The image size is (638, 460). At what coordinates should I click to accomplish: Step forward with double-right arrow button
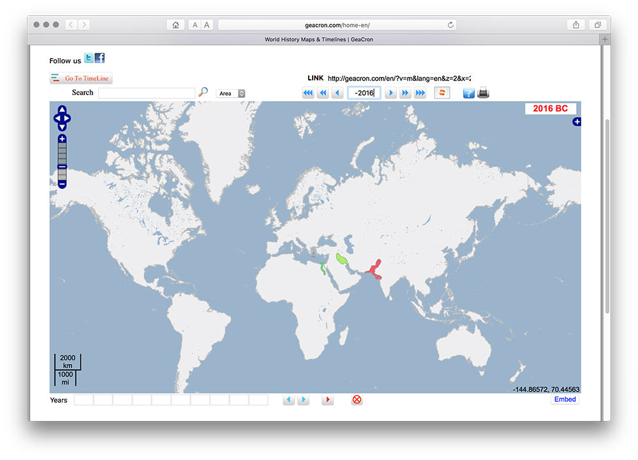(405, 93)
